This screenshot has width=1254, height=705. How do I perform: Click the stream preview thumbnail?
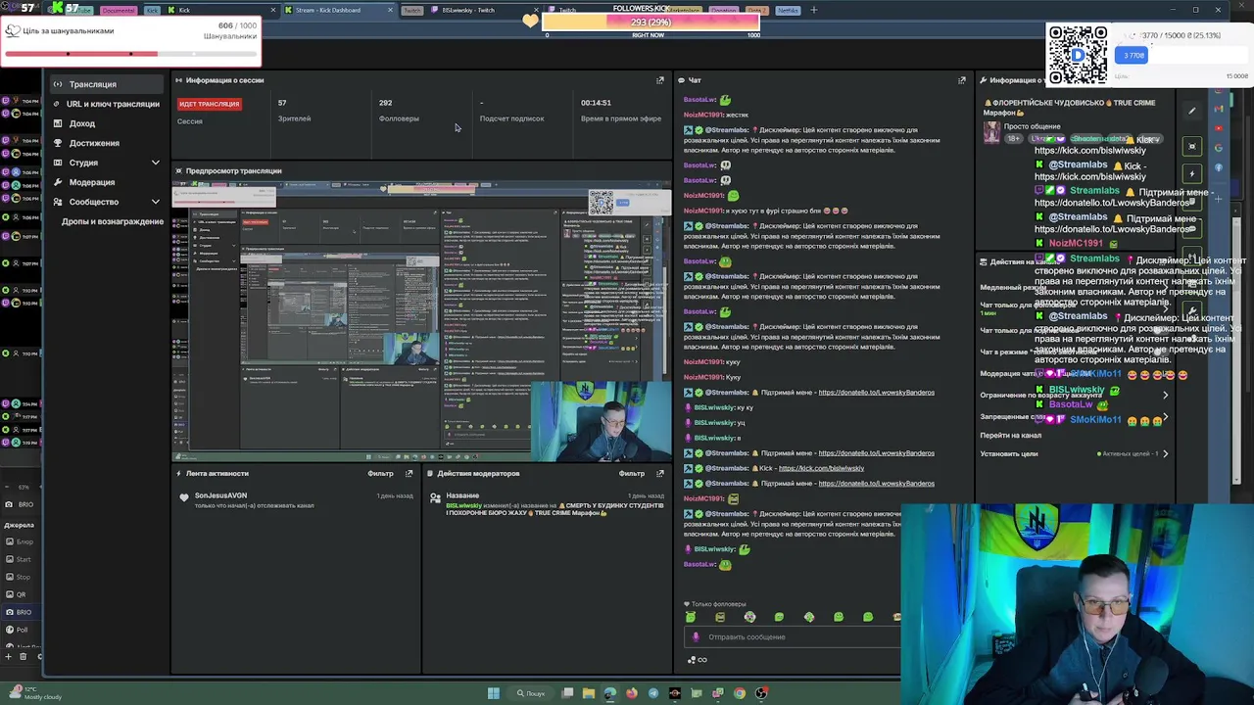422,321
